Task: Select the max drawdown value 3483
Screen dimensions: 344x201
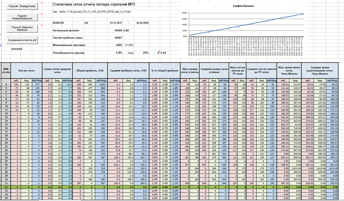Action: coord(119,45)
